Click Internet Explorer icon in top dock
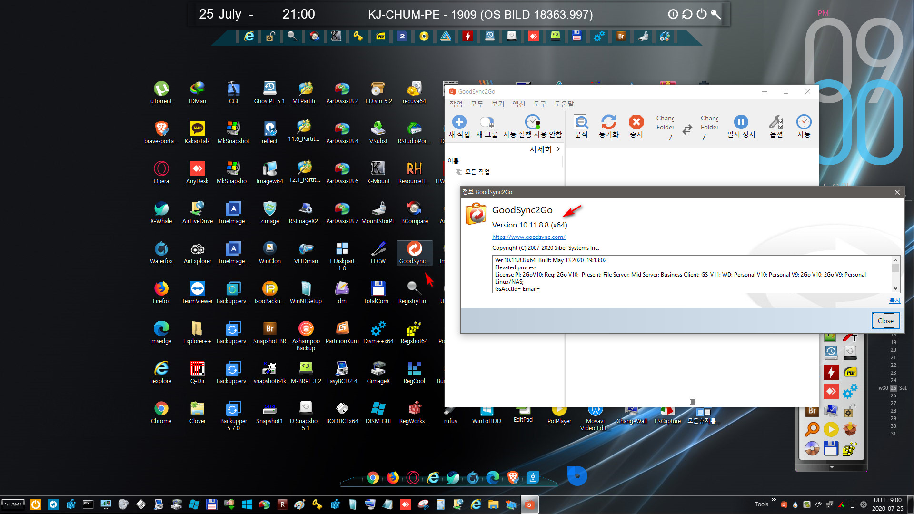The height and width of the screenshot is (514, 914). (x=248, y=36)
